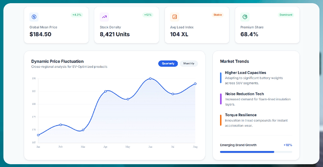Screen dimensions: 323x167
Task: Click the 8,421 Units value
Action: (x=115, y=34)
